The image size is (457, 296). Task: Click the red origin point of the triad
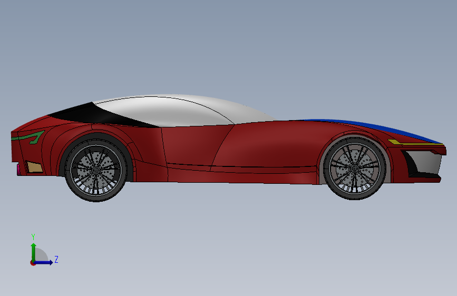click(x=33, y=263)
